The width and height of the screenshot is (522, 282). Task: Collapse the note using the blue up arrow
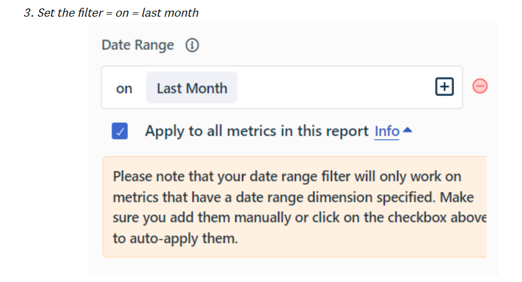click(x=407, y=130)
